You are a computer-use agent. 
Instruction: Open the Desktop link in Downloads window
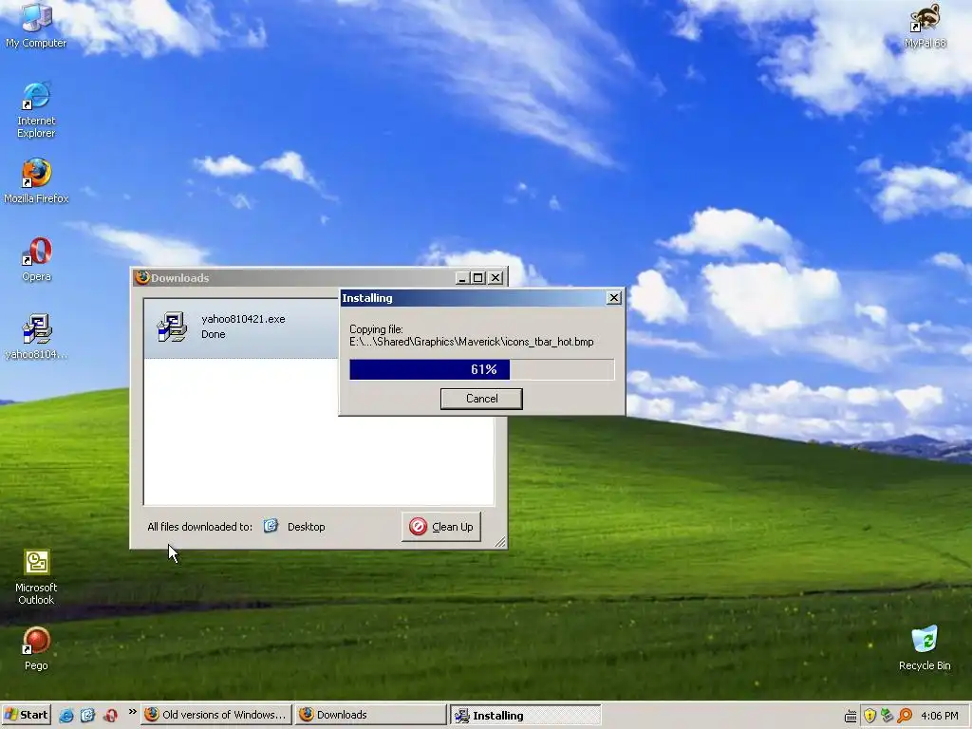click(x=307, y=527)
